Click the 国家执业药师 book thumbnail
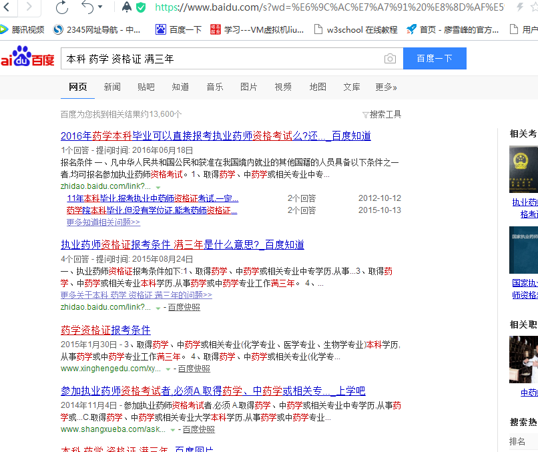Screen dimensions: 538x452 click(x=523, y=250)
